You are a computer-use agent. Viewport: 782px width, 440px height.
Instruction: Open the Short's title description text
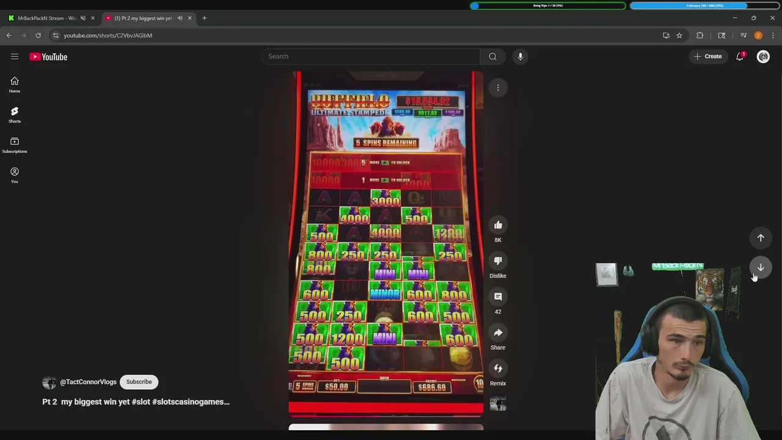coord(136,402)
